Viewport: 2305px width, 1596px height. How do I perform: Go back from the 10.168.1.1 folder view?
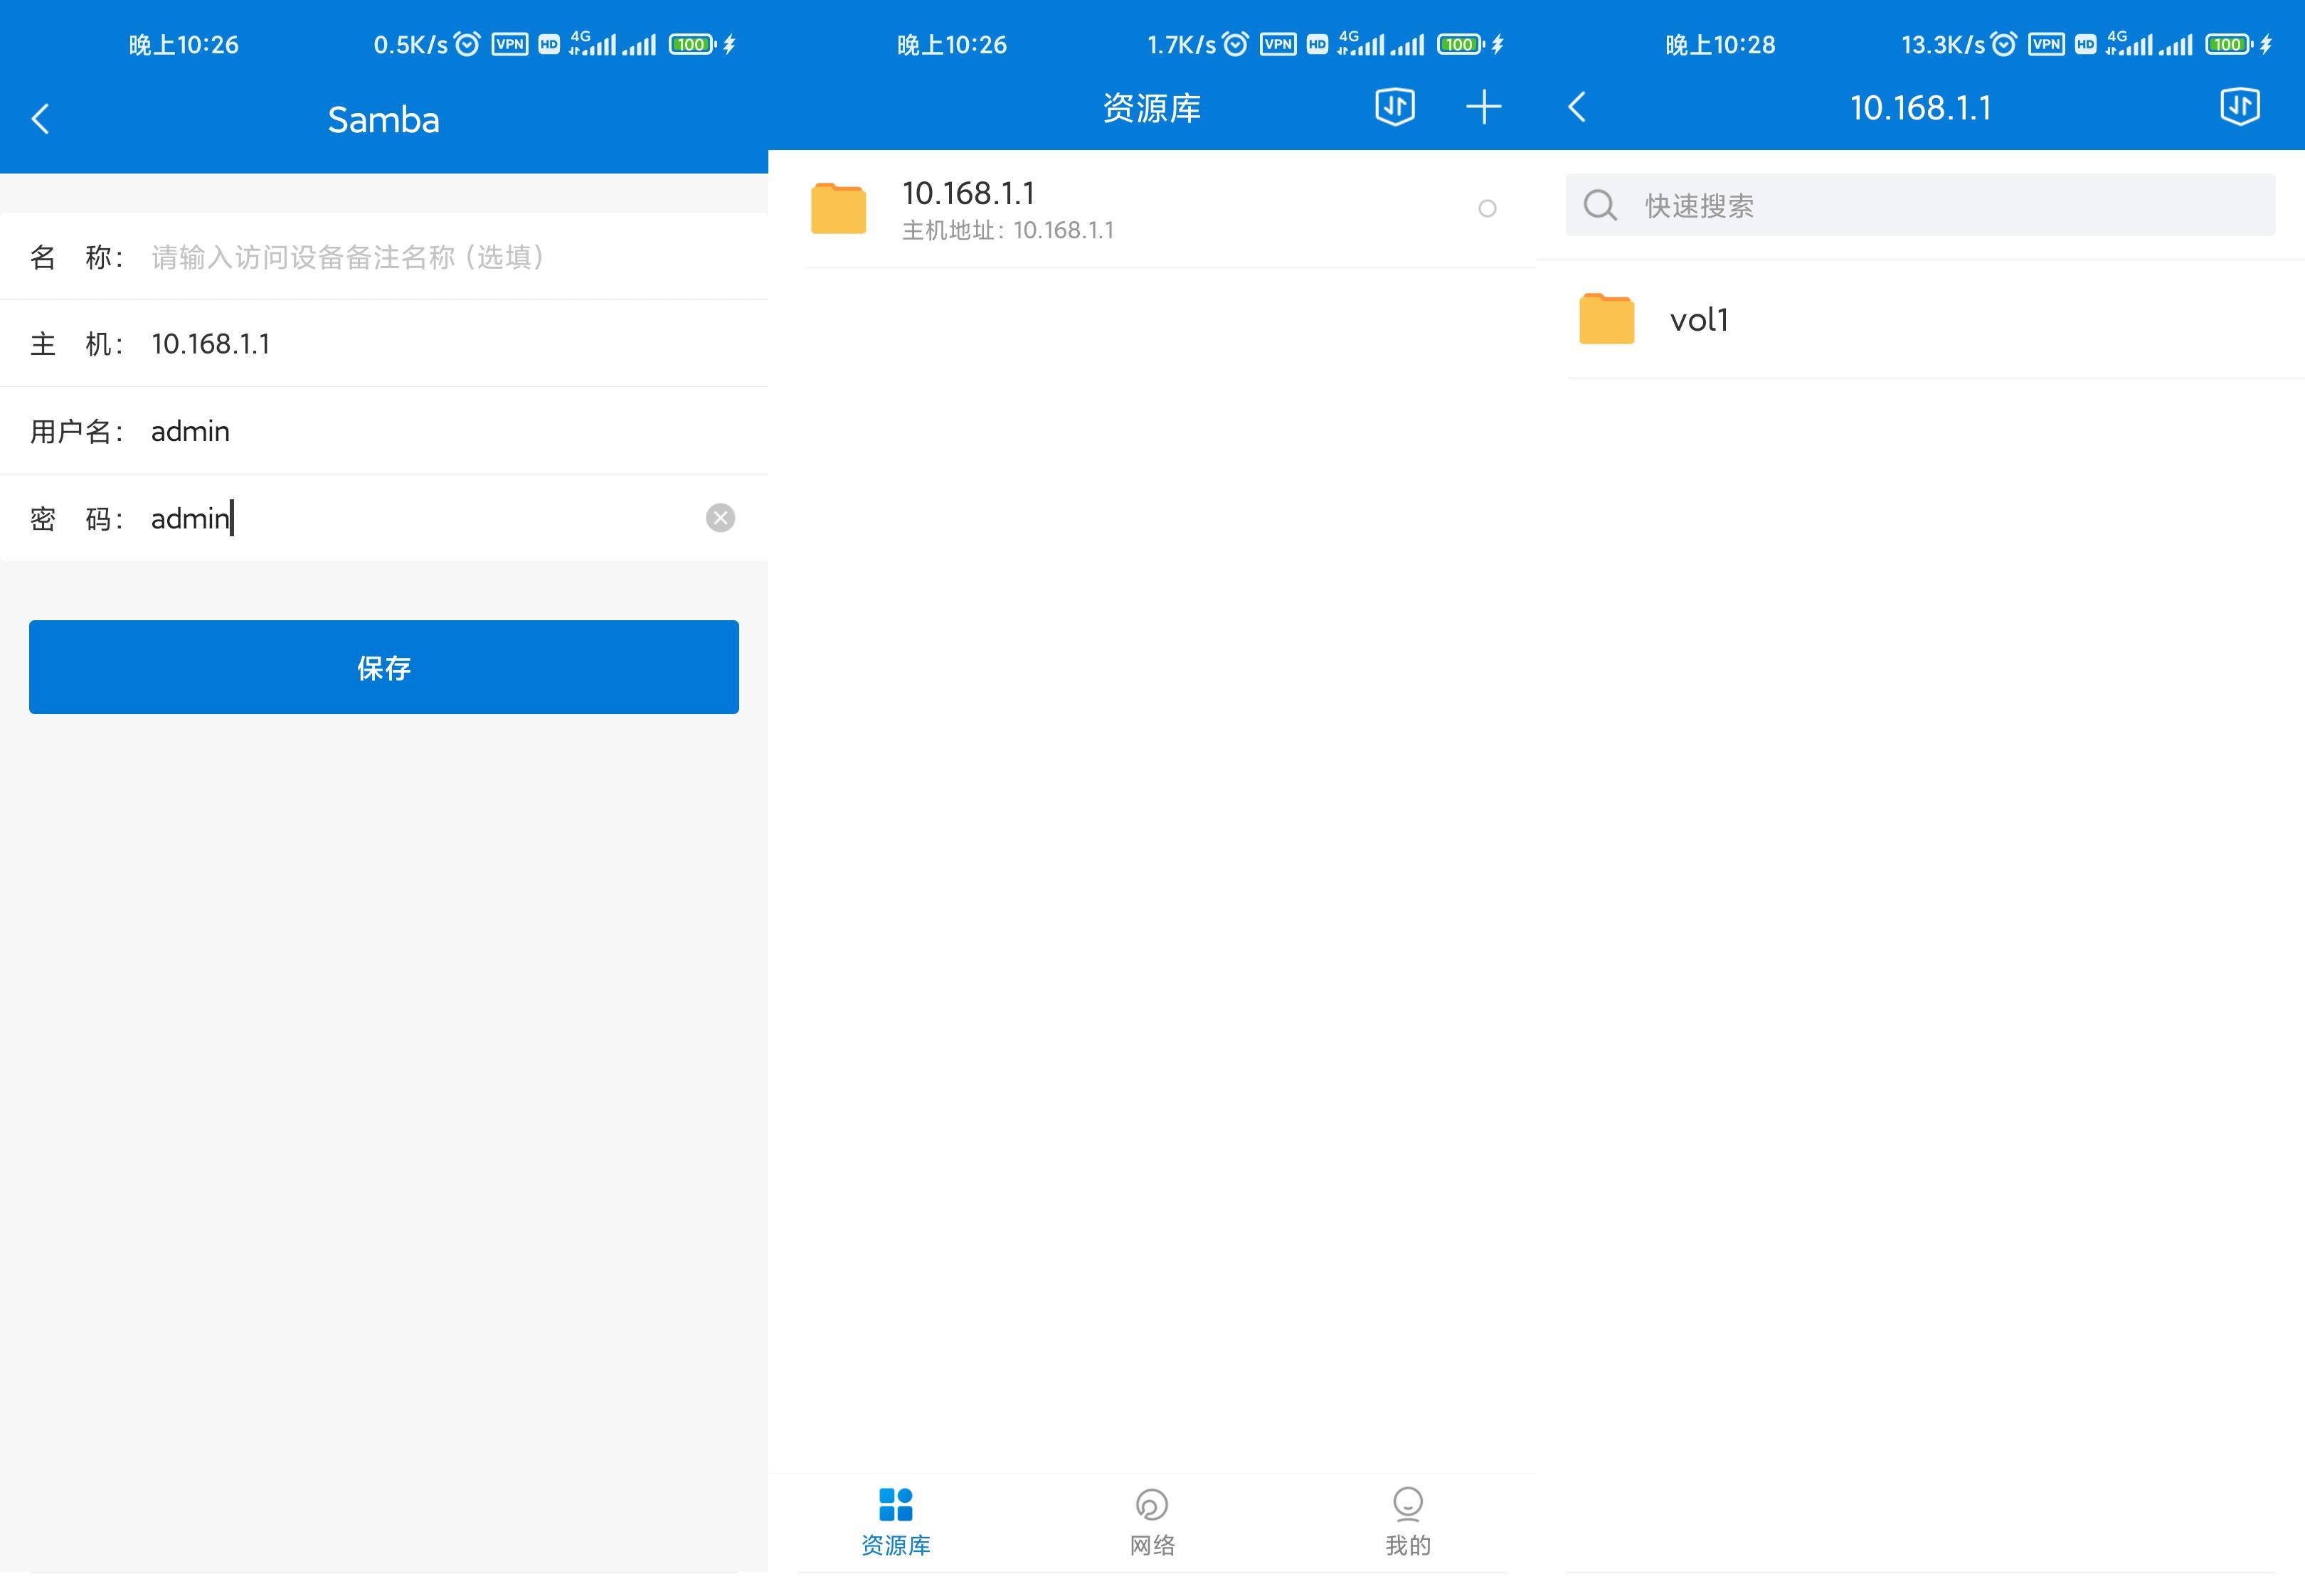click(1578, 107)
